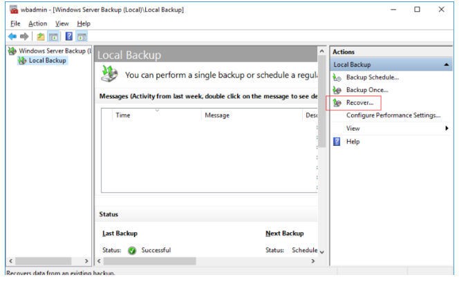Click the Windows Server Backup tree node icon
Image resolution: width=459 pixels, height=284 pixels.
(x=12, y=51)
